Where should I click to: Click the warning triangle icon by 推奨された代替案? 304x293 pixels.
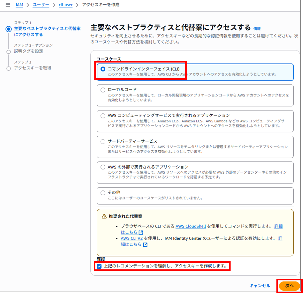tap(104, 216)
